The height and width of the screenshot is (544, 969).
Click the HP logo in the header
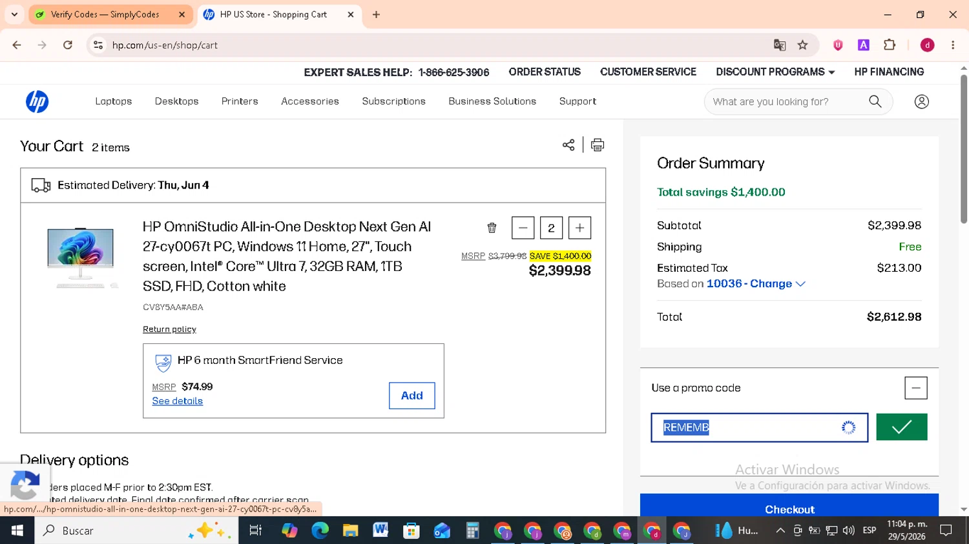(x=37, y=102)
